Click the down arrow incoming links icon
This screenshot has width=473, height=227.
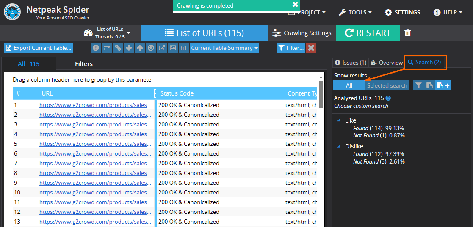point(129,48)
